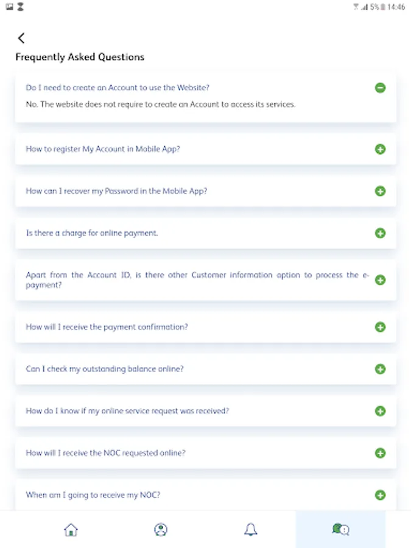The width and height of the screenshot is (411, 548).
Task: Open the notifications bell tab
Action: click(250, 530)
